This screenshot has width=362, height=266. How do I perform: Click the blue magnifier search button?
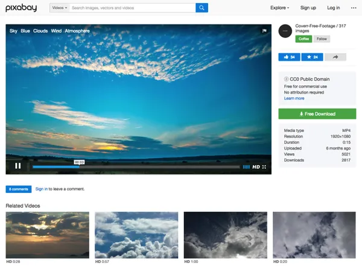(202, 8)
